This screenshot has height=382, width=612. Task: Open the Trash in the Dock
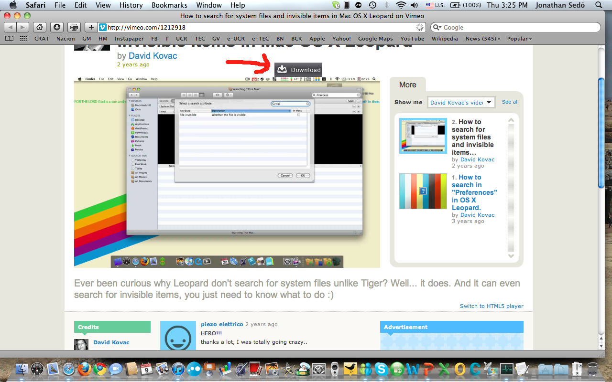coord(593,369)
